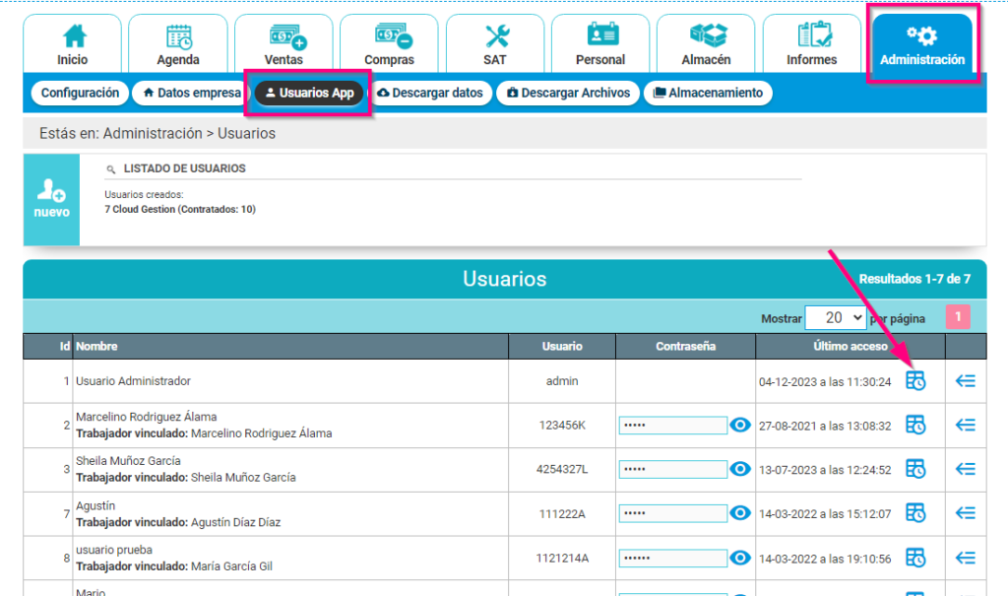Image resolution: width=1008 pixels, height=596 pixels.
Task: Click the Personal badge icon
Action: pyautogui.click(x=600, y=37)
